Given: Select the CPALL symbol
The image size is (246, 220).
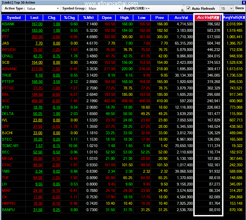Looking at the screenshot, I should [x=8, y=56].
